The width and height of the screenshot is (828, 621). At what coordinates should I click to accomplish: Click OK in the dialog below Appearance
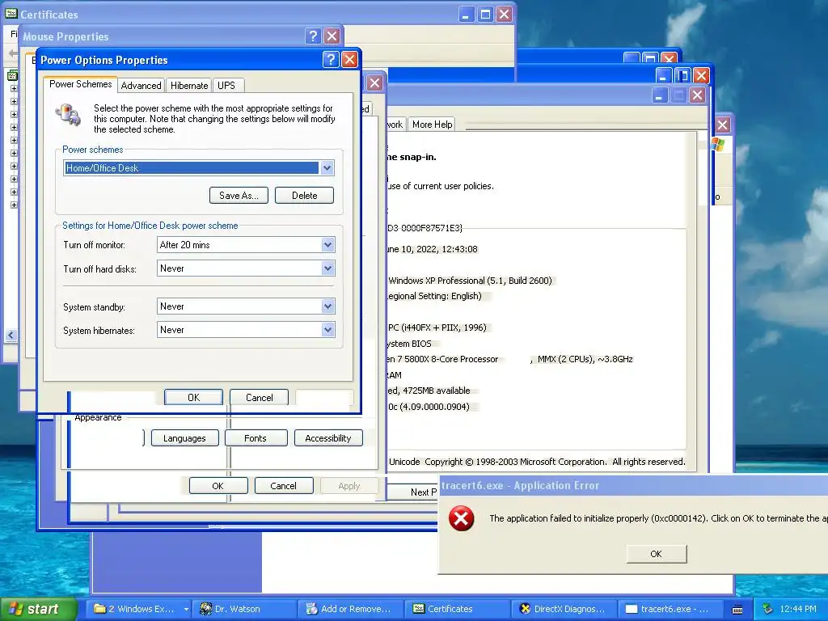218,486
